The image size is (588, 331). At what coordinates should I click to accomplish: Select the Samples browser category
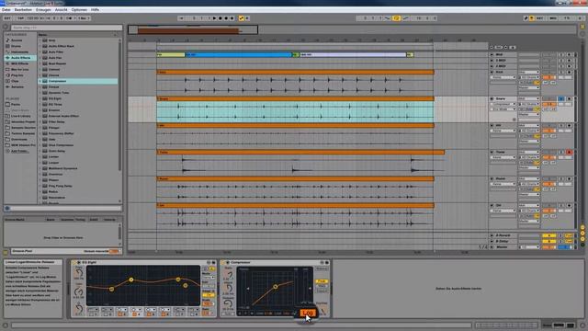pyautogui.click(x=17, y=86)
